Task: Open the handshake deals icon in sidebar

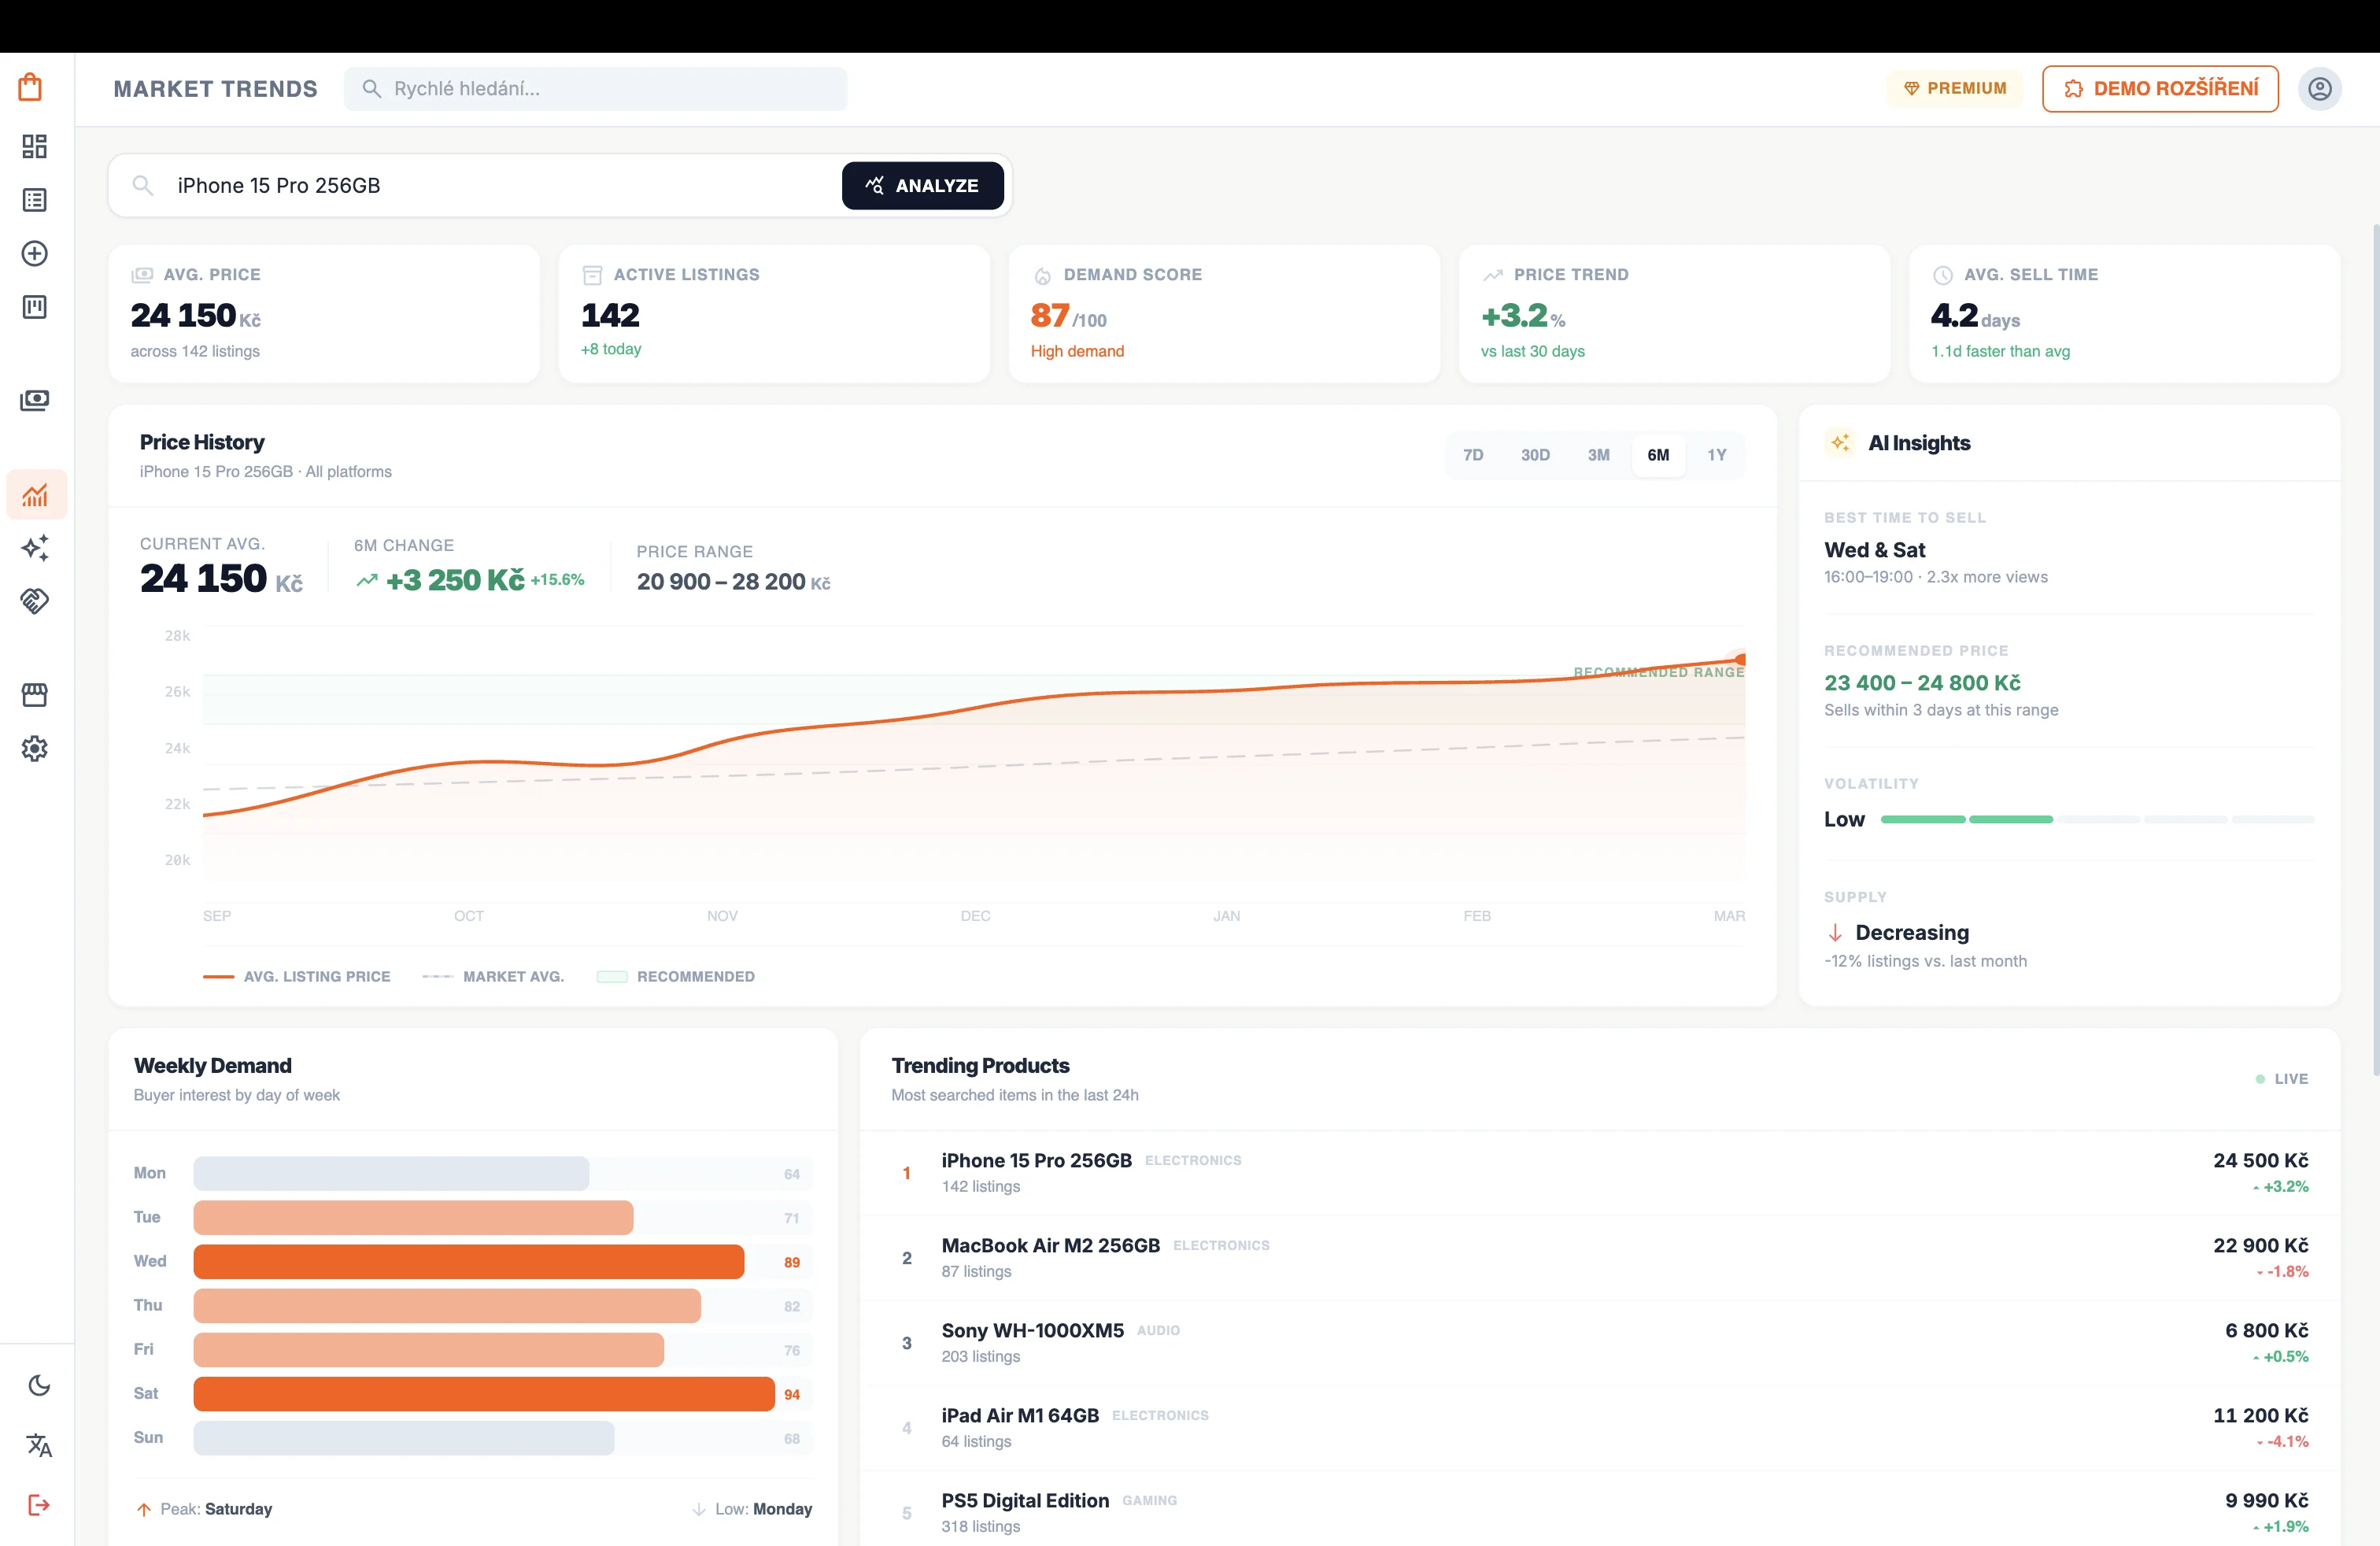Action: click(35, 600)
